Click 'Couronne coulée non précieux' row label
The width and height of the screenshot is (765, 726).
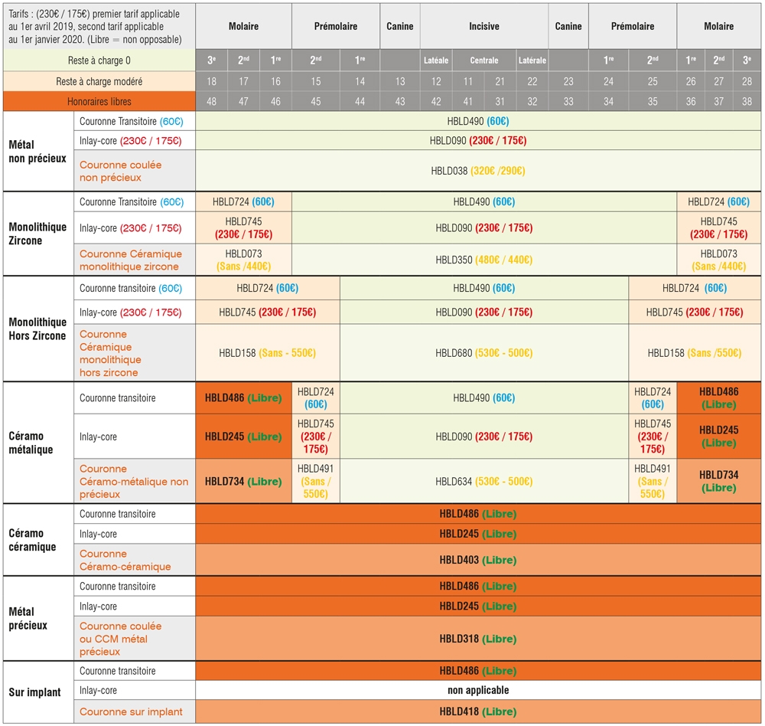[120, 171]
